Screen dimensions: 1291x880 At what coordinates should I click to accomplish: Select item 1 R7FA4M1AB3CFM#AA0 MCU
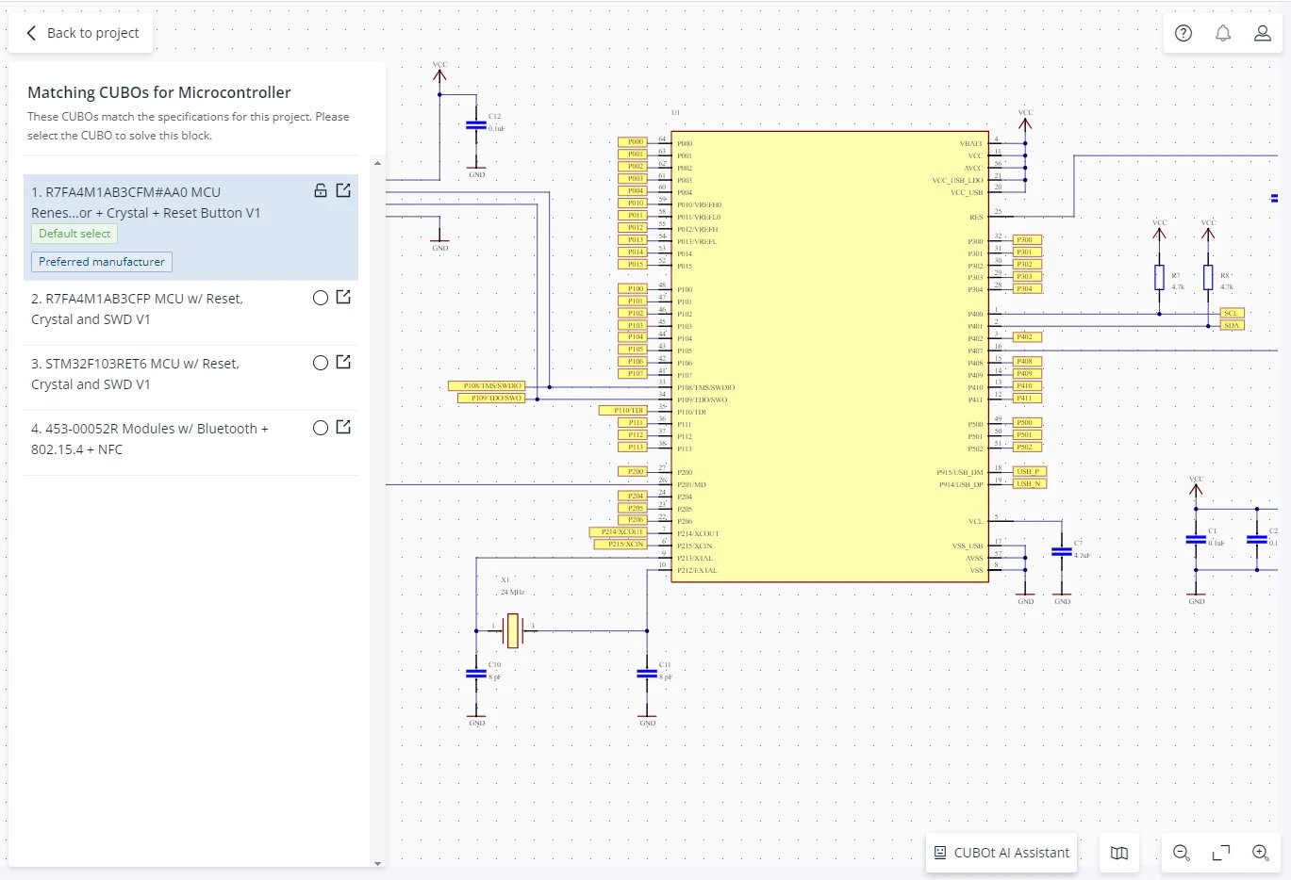(190, 227)
